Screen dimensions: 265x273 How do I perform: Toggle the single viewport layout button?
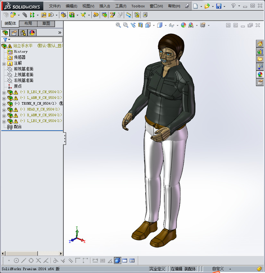(x=125, y=260)
